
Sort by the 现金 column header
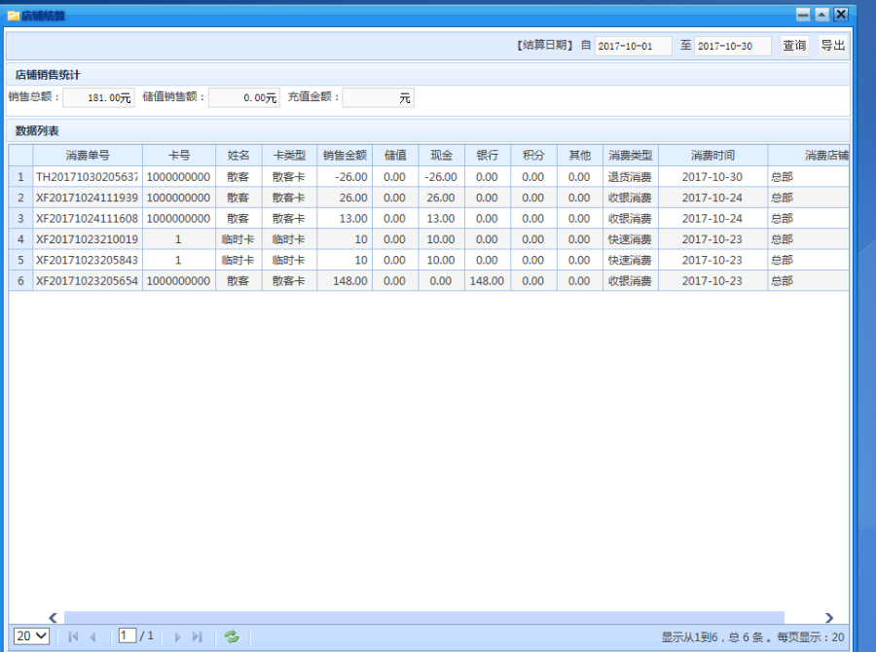tap(441, 156)
